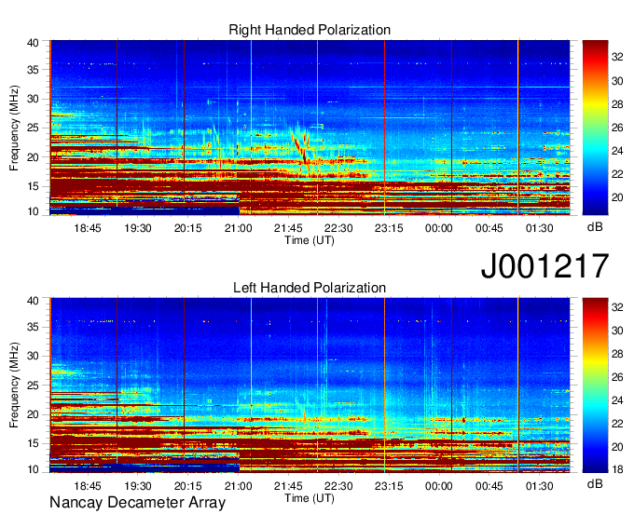Click the 35 MHz tick of Right Handed plot

[x=33, y=70]
